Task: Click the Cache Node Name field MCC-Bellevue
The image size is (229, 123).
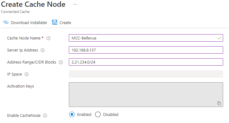Action: point(146,38)
